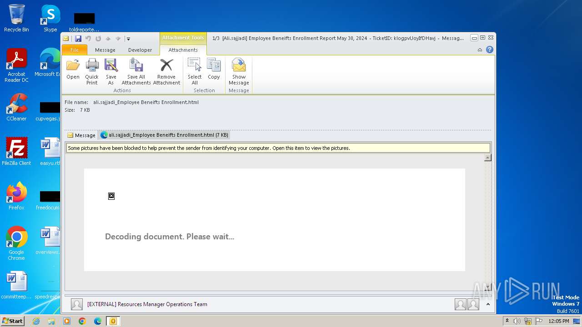The image size is (582, 327).
Task: Click the volume speaker tray icon
Action: [517, 321]
